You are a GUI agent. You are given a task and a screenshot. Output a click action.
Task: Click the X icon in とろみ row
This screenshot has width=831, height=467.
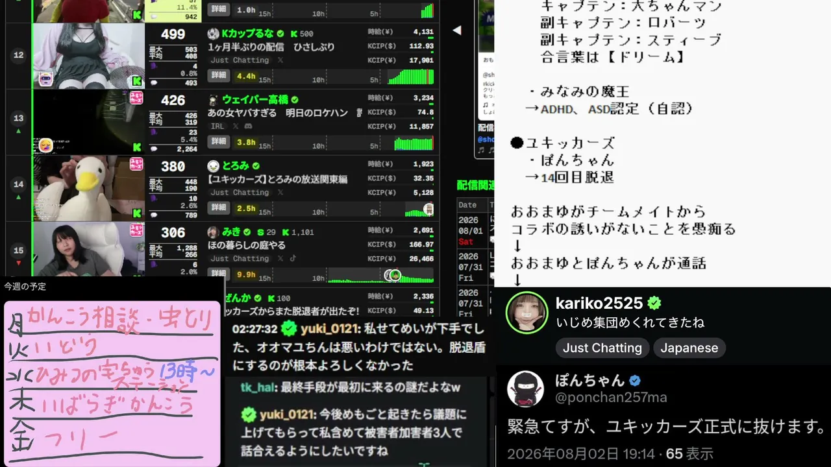point(280,193)
